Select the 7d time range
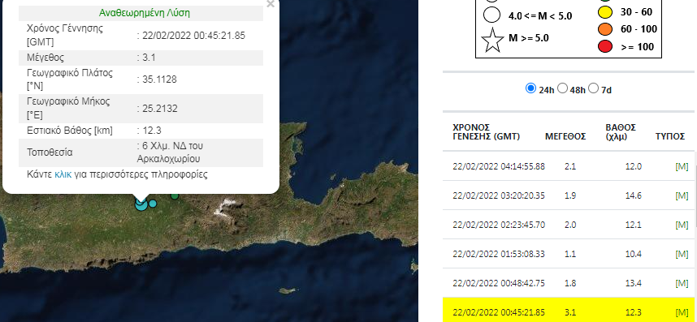This screenshot has height=322, width=697. pyautogui.click(x=594, y=88)
